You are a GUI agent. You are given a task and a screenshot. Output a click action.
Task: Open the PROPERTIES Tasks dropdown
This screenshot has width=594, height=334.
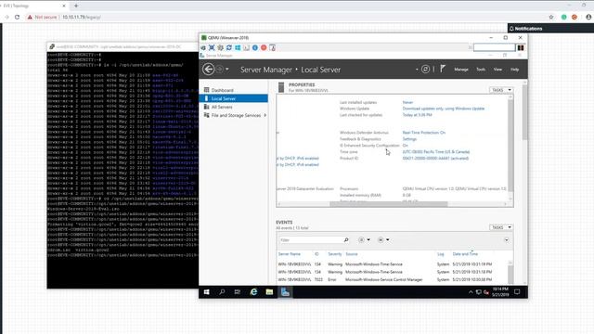pos(501,90)
